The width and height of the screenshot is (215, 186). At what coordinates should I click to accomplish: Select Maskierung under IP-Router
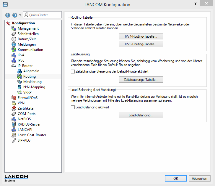[x=32, y=82]
